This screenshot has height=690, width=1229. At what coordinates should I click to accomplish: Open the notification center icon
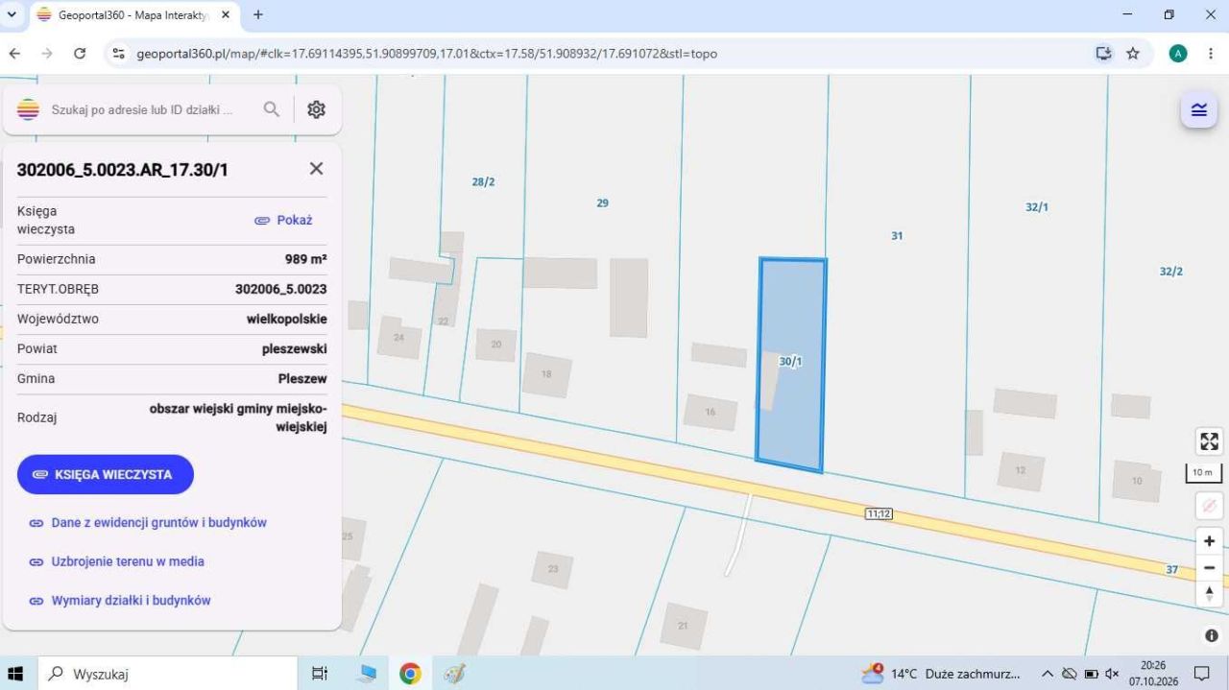point(1201,674)
